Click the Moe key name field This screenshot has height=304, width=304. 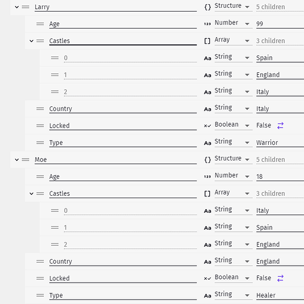[x=115, y=160]
